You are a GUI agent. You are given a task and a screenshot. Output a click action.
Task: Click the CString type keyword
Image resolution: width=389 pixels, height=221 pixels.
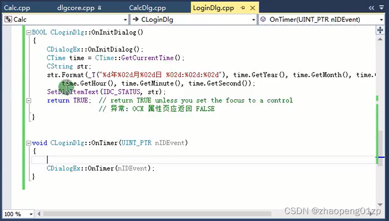click(x=60, y=66)
